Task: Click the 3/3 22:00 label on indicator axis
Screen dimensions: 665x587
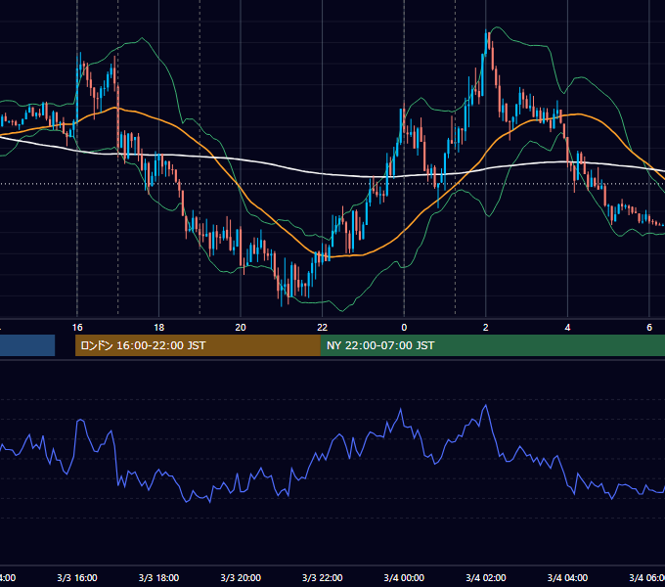Action: [x=323, y=578]
